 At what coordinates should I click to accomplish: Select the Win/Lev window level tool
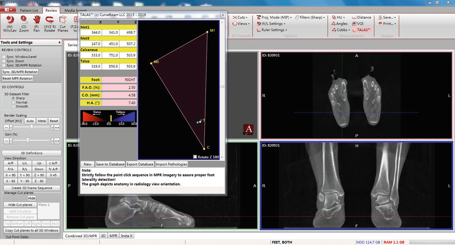coord(10,23)
